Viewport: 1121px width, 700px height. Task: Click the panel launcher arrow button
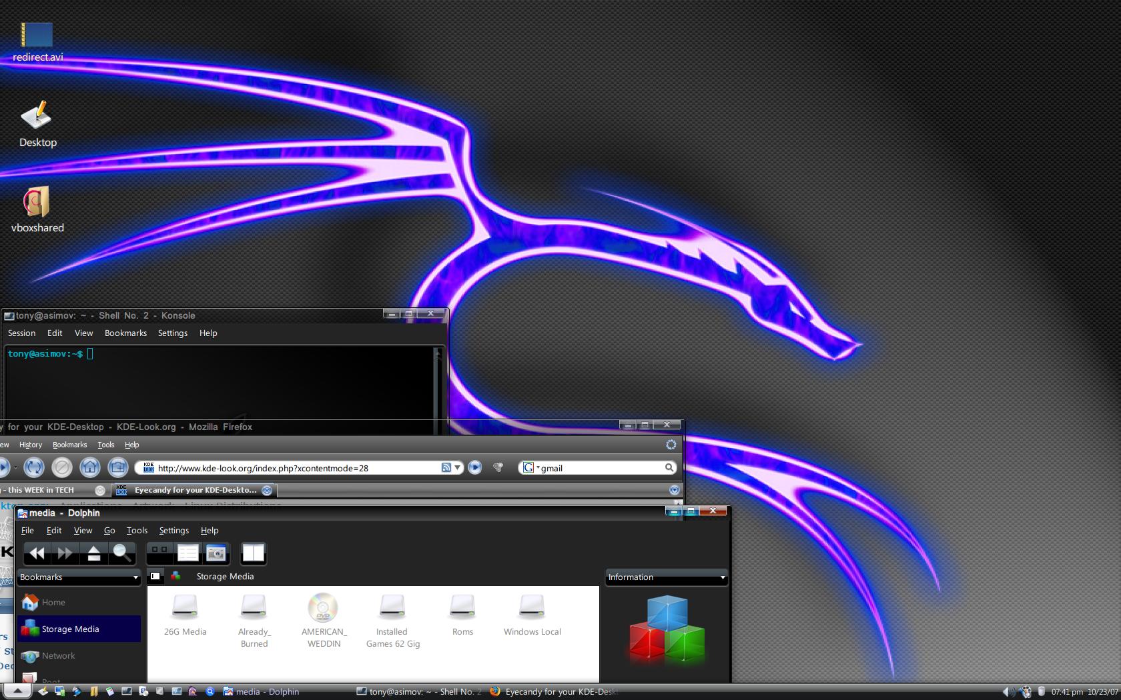(x=18, y=691)
